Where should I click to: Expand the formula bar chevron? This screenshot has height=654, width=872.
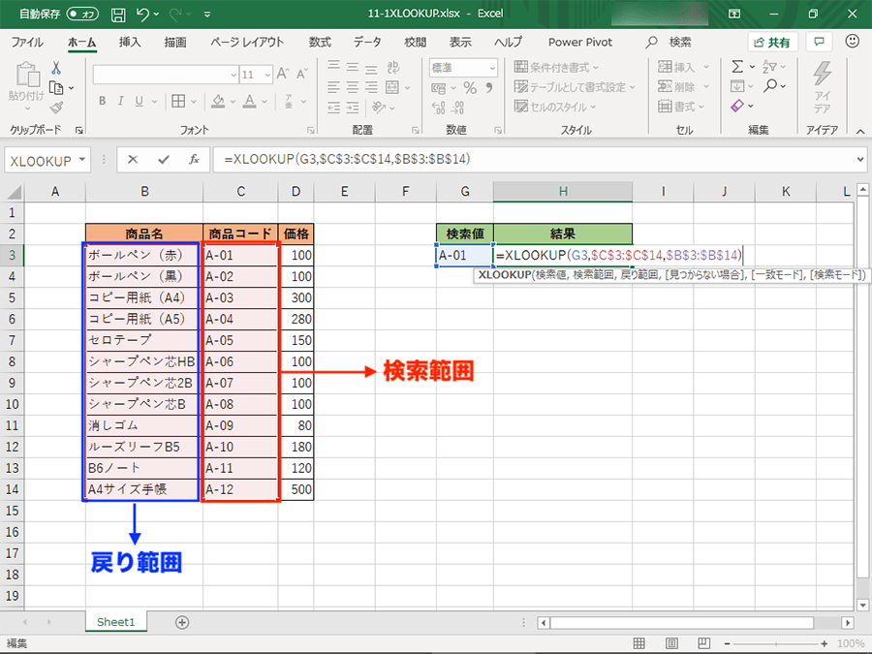pyautogui.click(x=861, y=160)
